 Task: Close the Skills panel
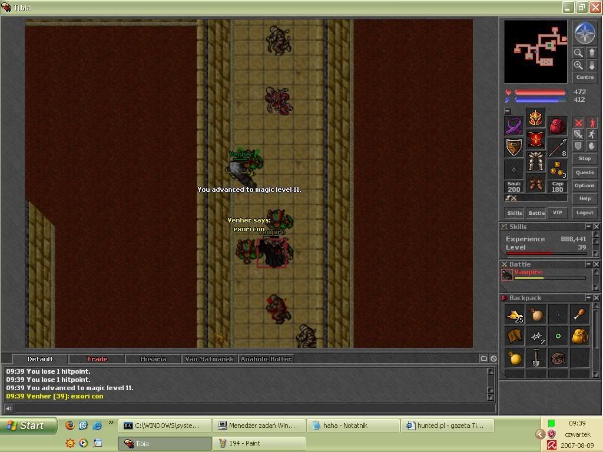[596, 227]
